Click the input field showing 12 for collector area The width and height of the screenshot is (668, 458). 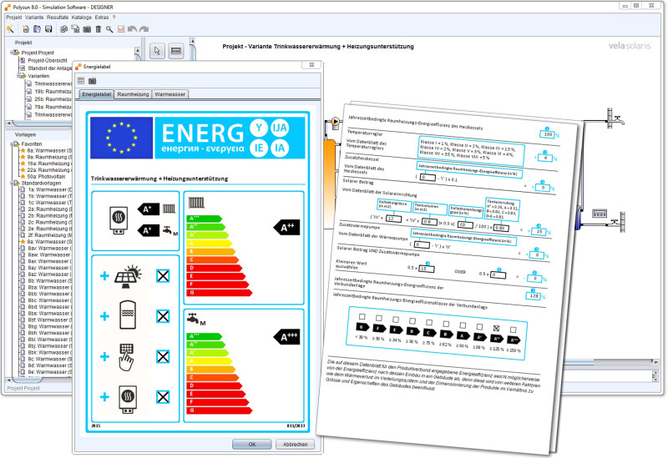(393, 219)
